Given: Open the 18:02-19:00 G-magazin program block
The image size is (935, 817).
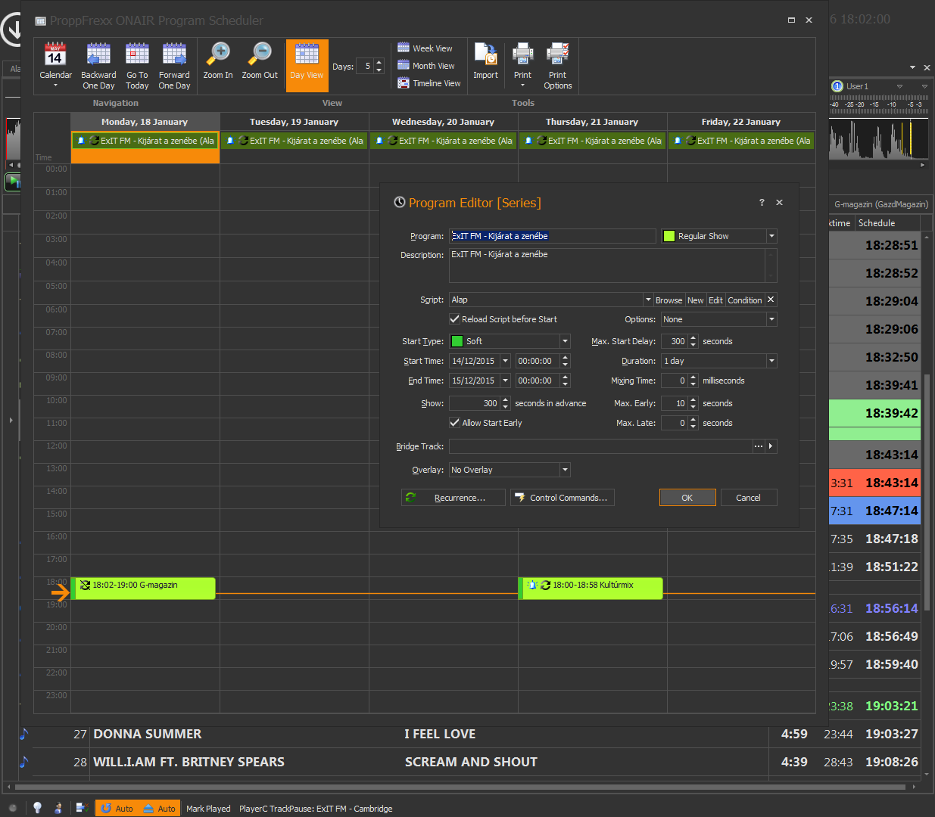Looking at the screenshot, I should (143, 588).
